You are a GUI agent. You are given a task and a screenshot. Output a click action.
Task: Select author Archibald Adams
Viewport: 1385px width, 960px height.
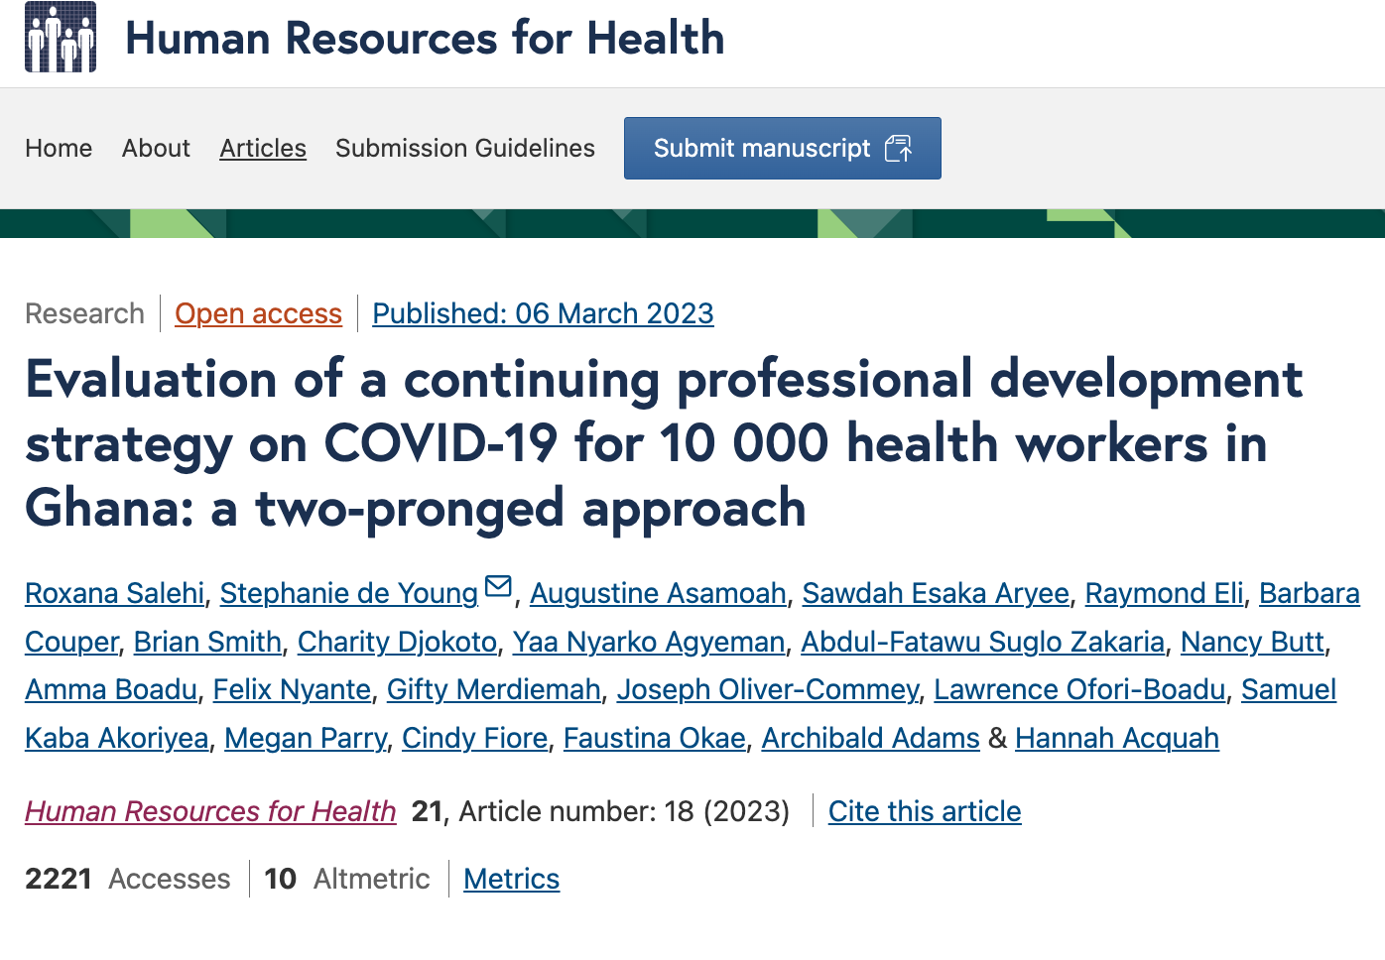(x=870, y=738)
